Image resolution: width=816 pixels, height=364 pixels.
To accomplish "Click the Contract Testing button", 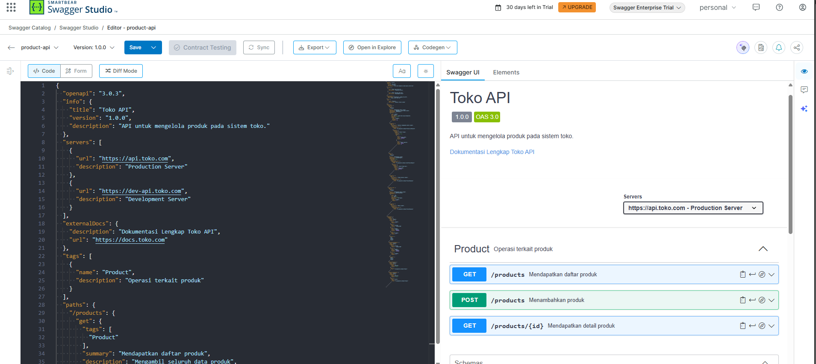I will 203,47.
